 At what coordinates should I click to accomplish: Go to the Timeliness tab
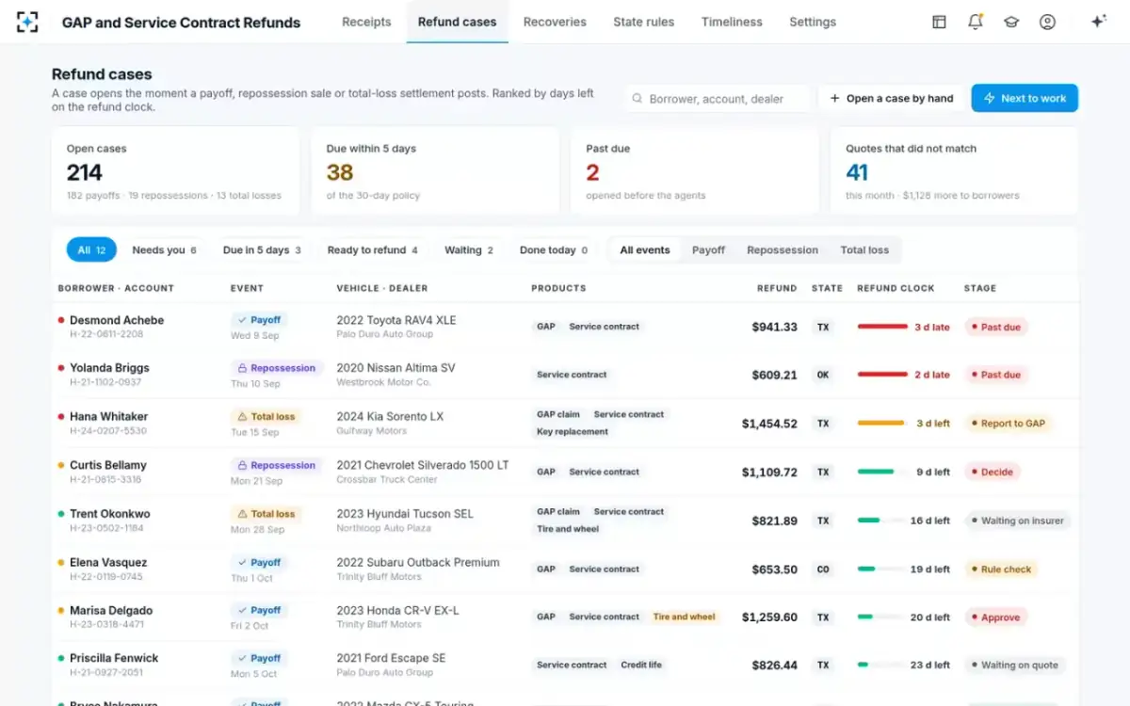(x=732, y=22)
